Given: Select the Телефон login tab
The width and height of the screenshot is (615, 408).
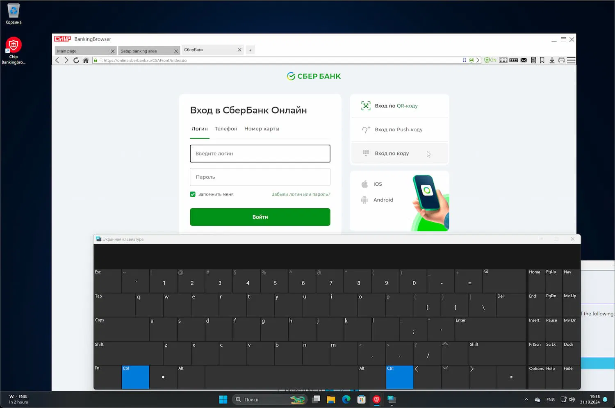Looking at the screenshot, I should tap(226, 129).
